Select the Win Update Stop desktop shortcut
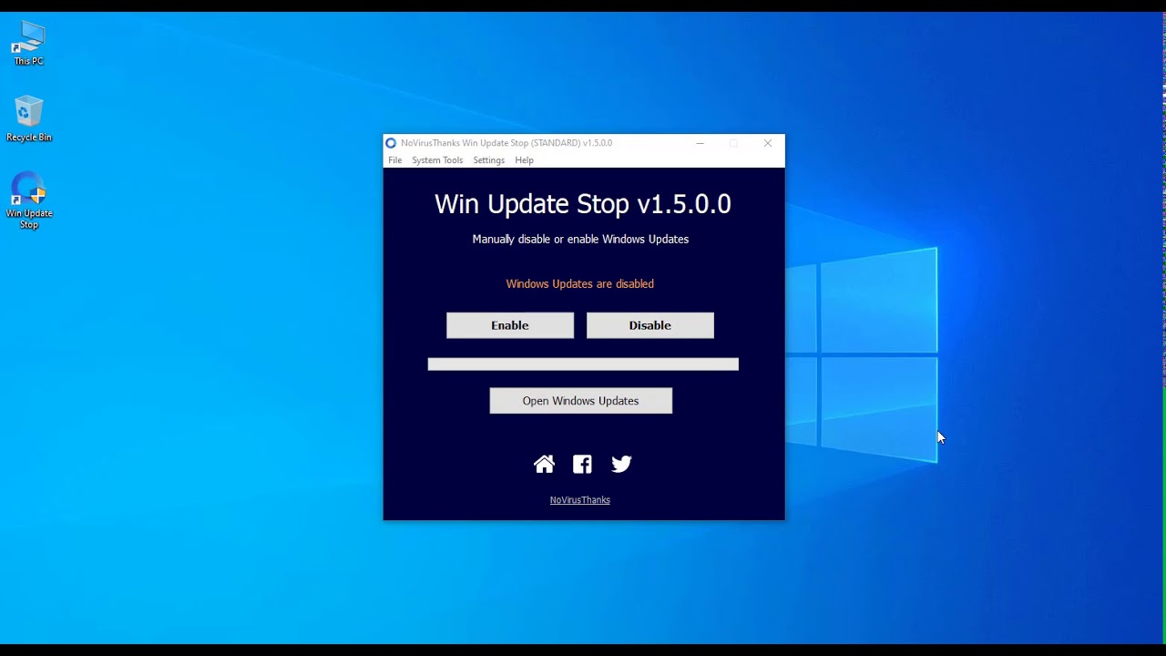 (x=29, y=200)
